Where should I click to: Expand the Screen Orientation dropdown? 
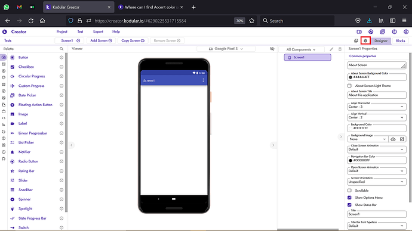pos(377,181)
